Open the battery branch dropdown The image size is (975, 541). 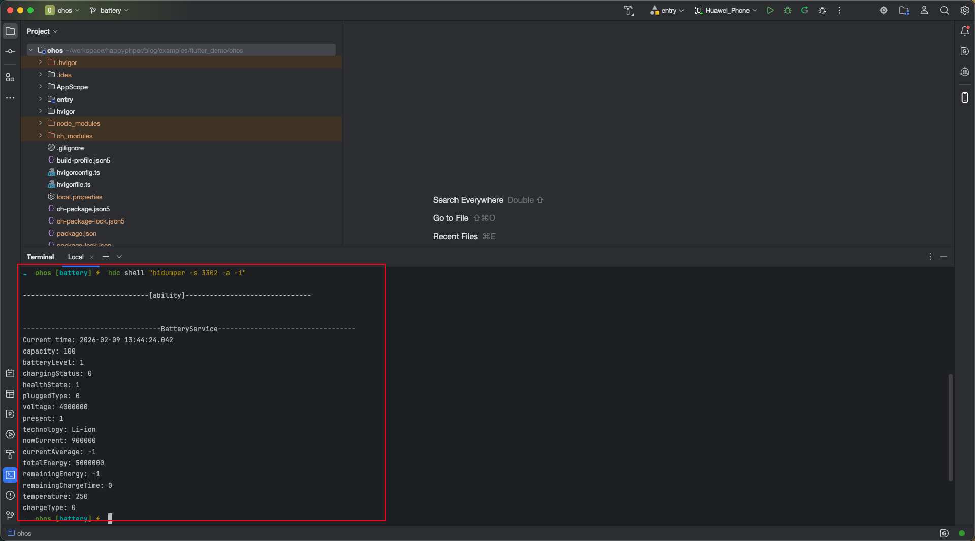109,10
